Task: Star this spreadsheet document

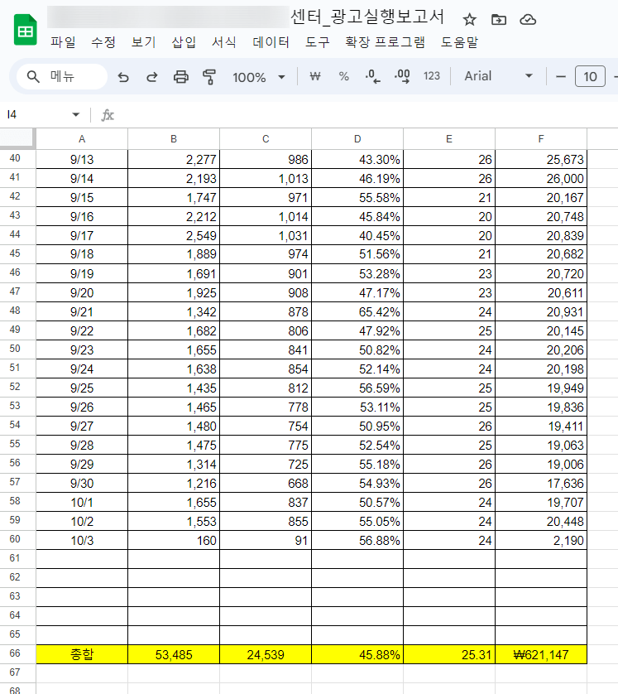Action: (x=469, y=20)
